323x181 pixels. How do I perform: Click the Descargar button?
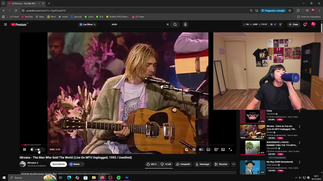click(x=202, y=164)
